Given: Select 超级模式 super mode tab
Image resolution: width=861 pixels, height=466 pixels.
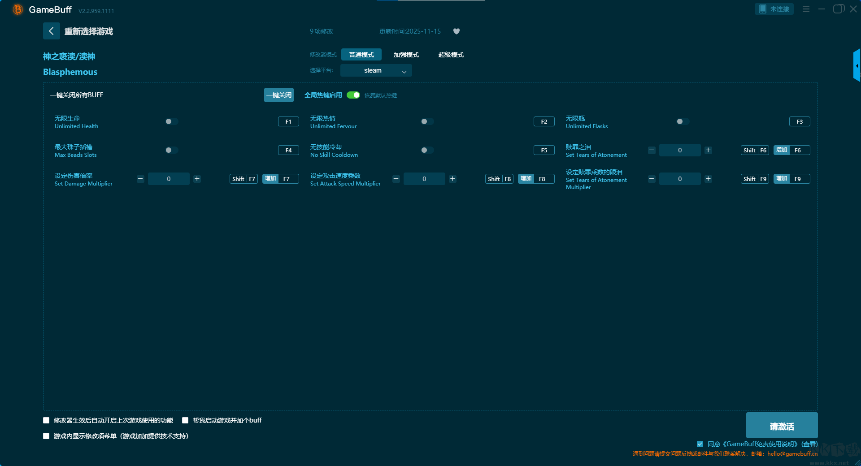Looking at the screenshot, I should tap(451, 55).
